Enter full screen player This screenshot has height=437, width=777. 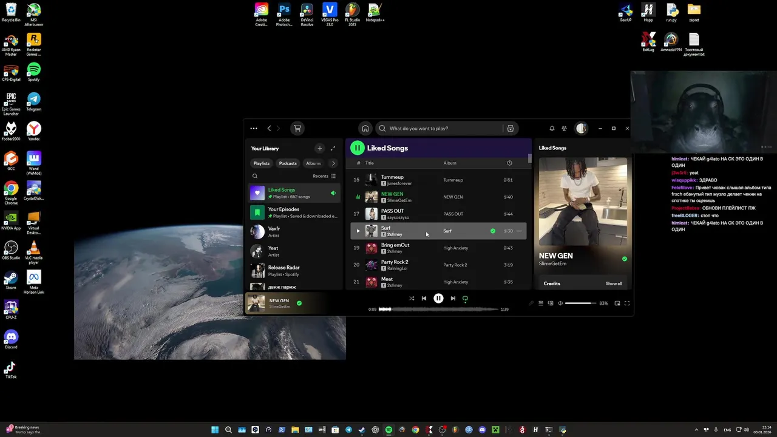tap(627, 303)
